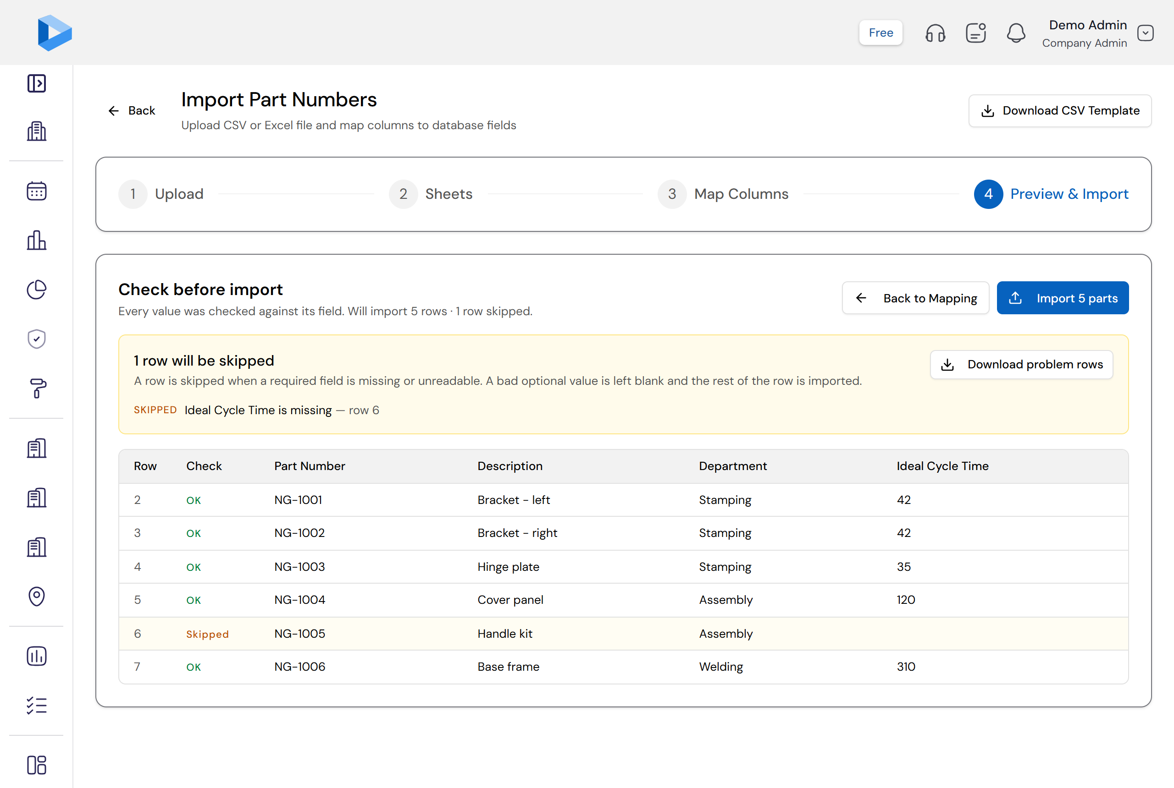The image size is (1174, 788).
Task: Select step 2 Sheets
Action: 431,194
